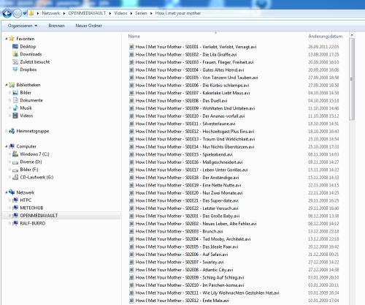Click the Windows 7 (C:) drive icon
This screenshot has height=305, width=365.
[15, 154]
